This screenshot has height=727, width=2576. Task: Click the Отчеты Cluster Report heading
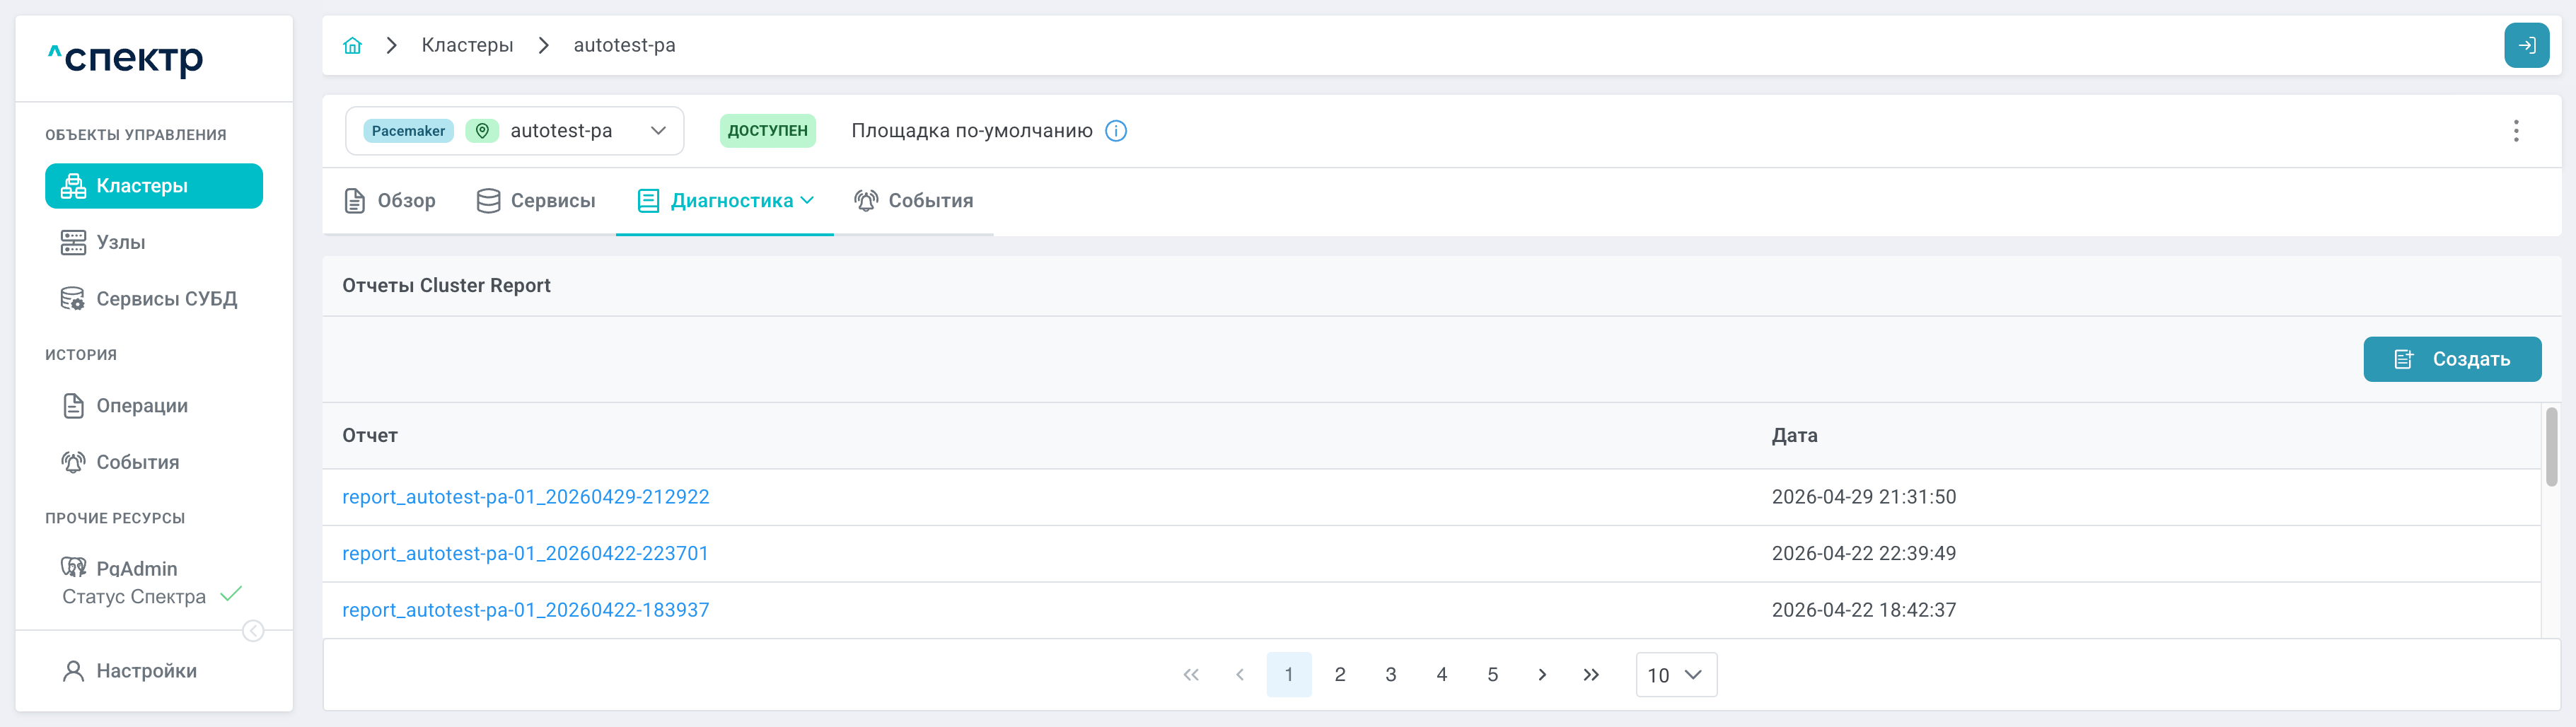pyautogui.click(x=446, y=286)
